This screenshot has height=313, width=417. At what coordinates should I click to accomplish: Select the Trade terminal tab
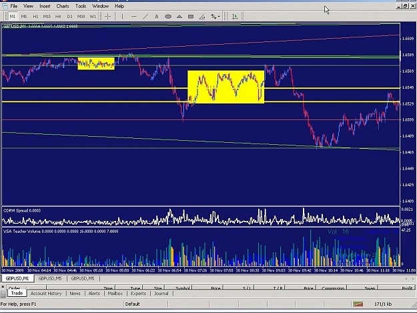(x=17, y=293)
